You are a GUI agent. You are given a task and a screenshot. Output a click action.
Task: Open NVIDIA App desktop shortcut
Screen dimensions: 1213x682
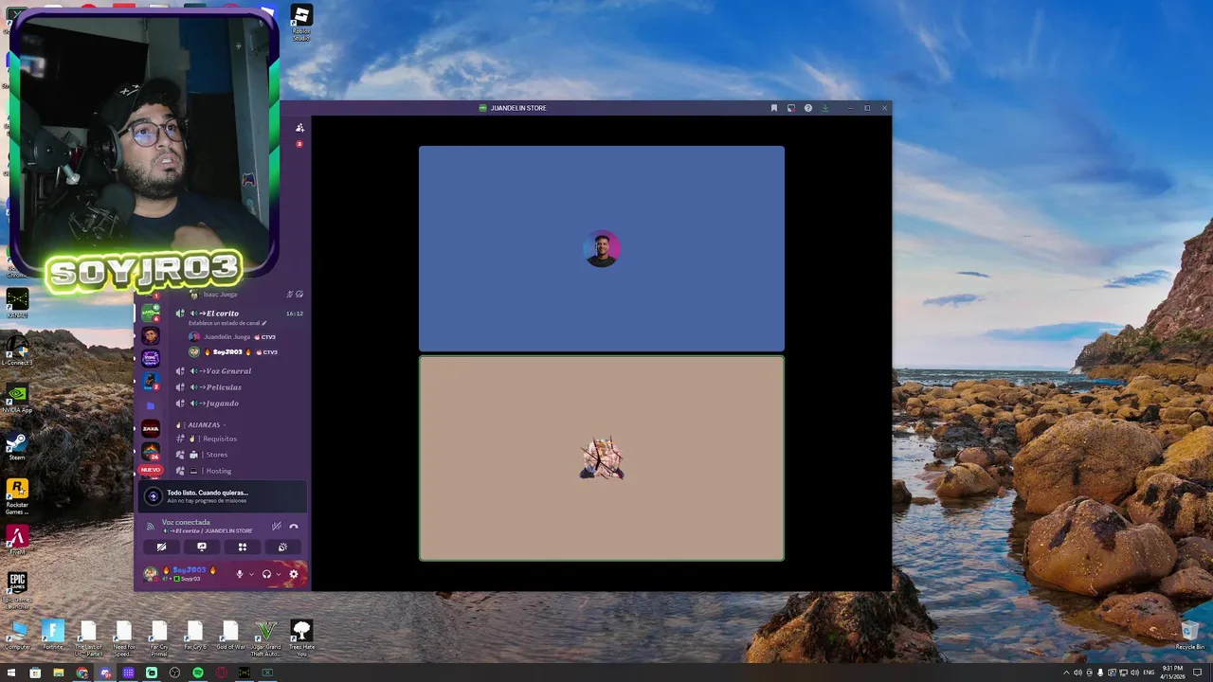17,399
